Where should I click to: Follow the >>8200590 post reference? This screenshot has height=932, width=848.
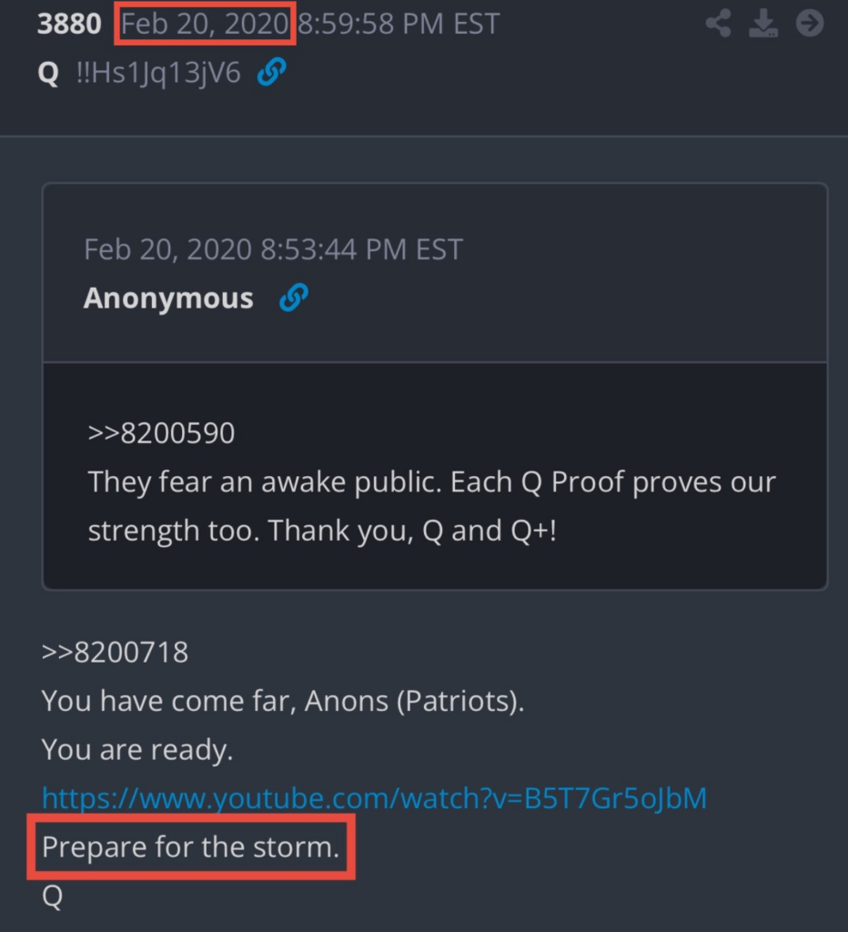[161, 433]
